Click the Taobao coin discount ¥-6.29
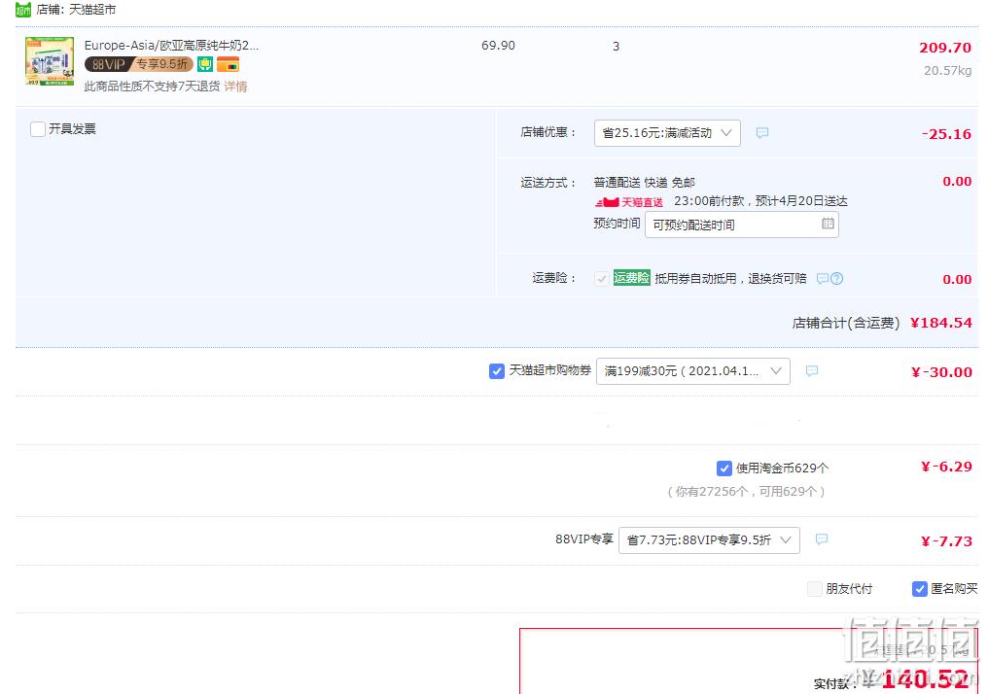The image size is (988, 694). point(946,467)
